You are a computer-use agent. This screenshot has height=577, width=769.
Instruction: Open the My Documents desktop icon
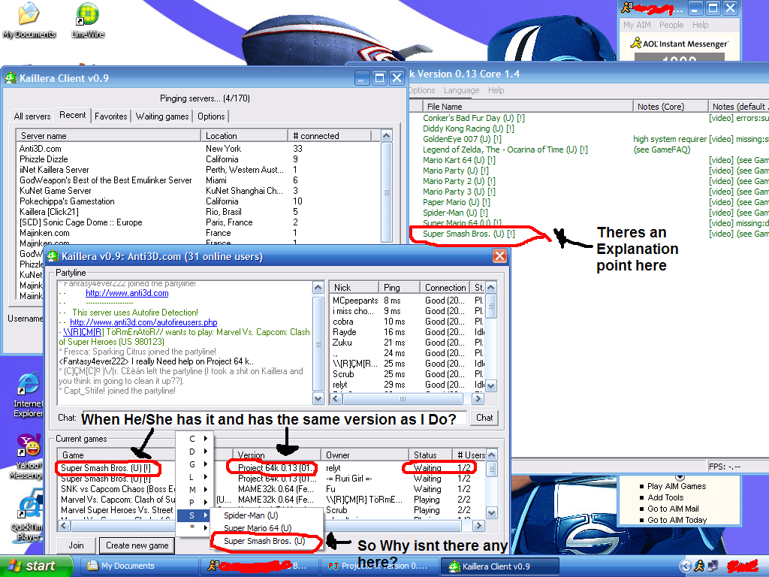pyautogui.click(x=29, y=20)
